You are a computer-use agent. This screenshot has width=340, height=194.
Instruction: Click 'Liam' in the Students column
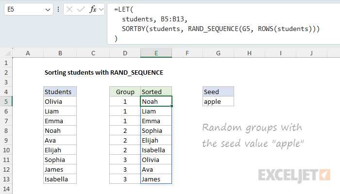click(x=60, y=111)
